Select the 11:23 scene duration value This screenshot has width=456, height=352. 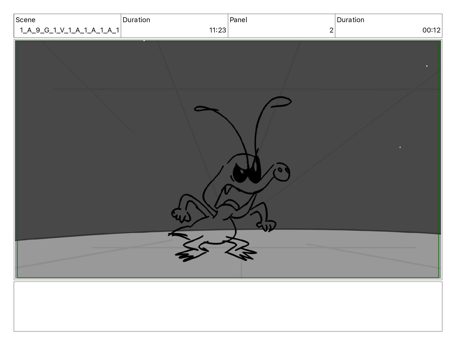pyautogui.click(x=217, y=30)
